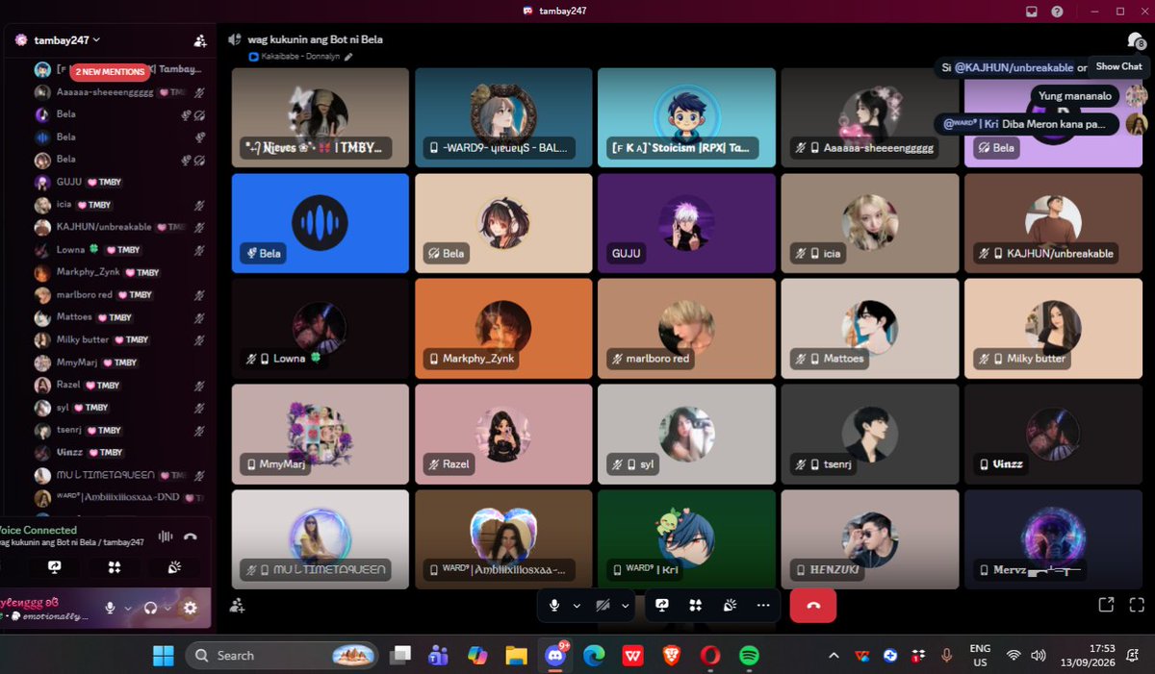Mute the microphone in the call control bar
Image resolution: width=1155 pixels, height=674 pixels.
[554, 605]
